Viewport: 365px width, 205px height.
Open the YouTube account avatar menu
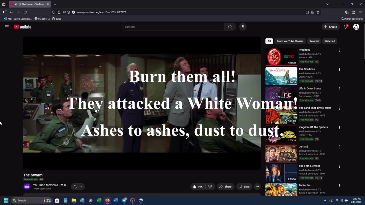click(x=356, y=27)
